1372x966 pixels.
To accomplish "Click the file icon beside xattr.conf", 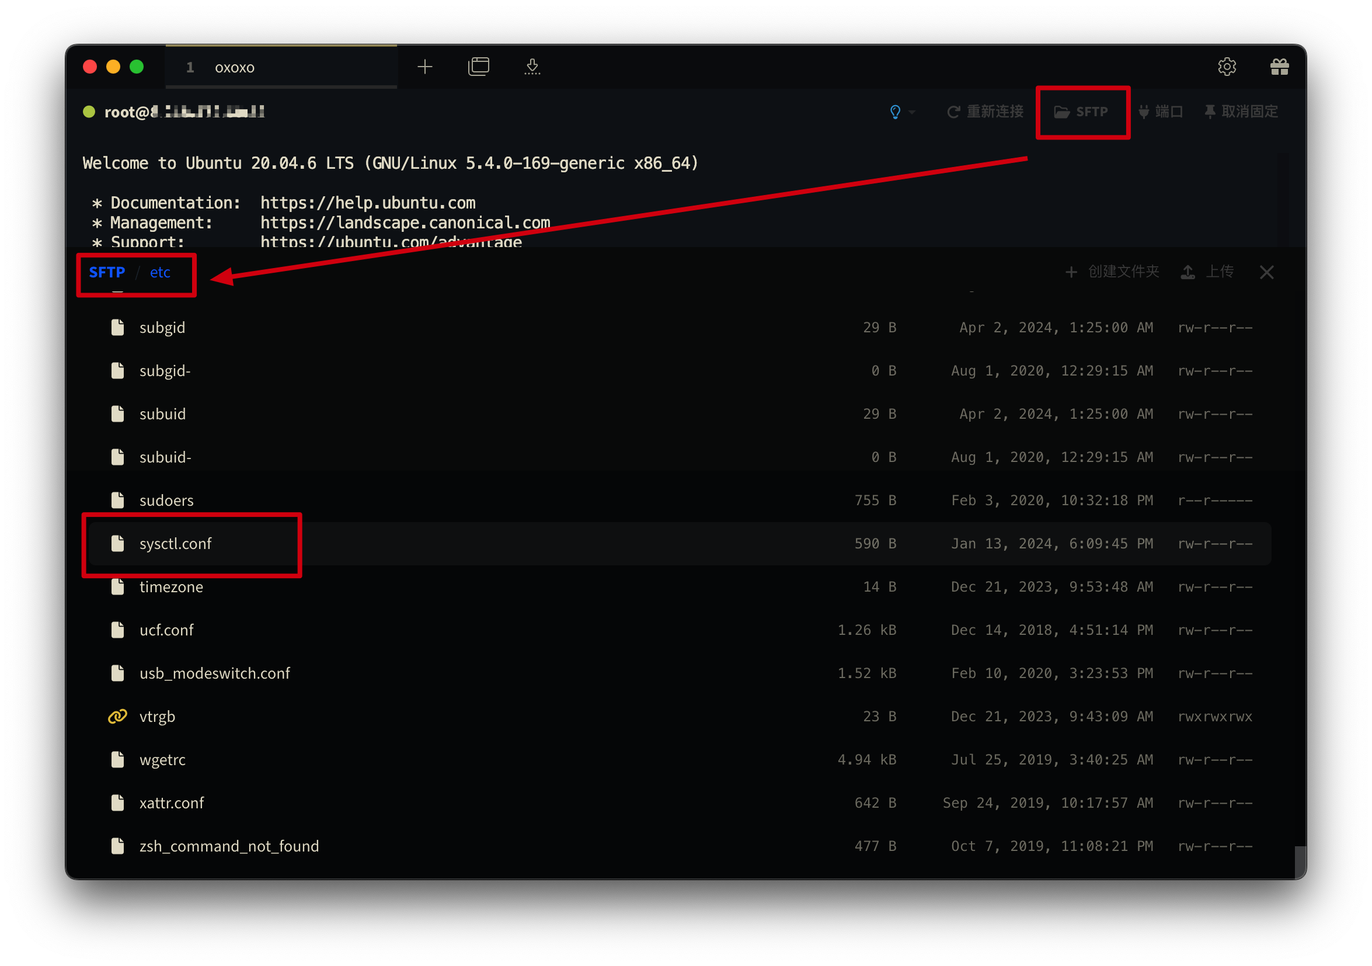I will click(x=118, y=803).
